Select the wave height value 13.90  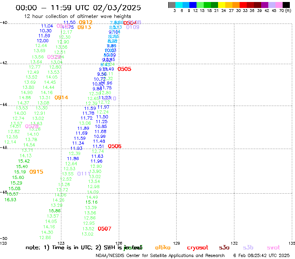point(95,171)
